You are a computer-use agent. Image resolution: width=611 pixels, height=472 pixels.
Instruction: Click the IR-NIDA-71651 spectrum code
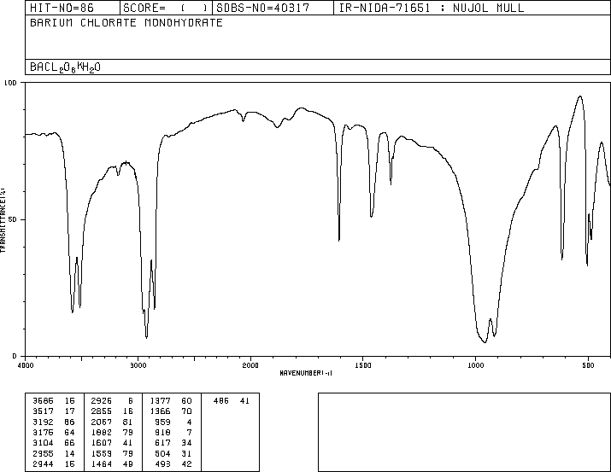pos(385,8)
